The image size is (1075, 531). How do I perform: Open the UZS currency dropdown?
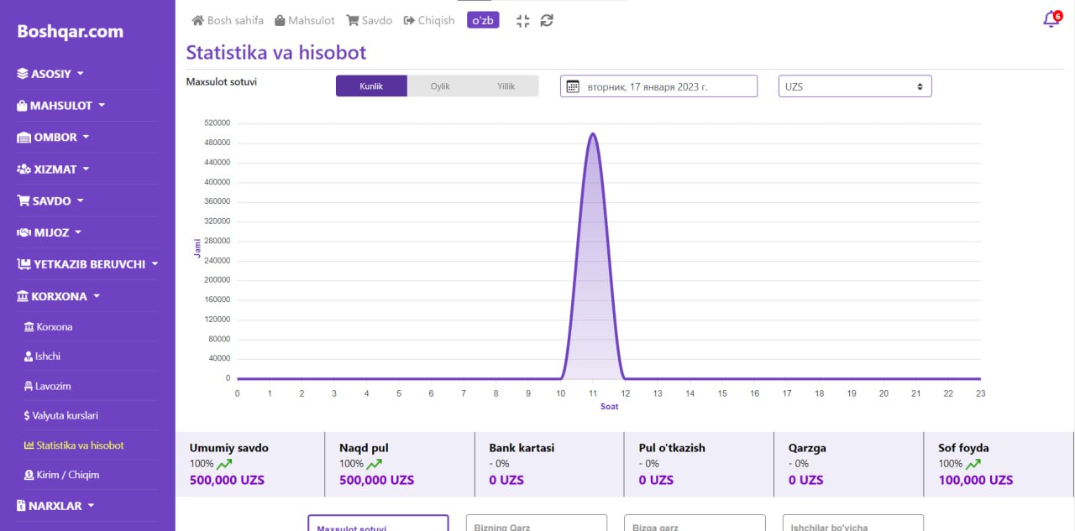[855, 86]
